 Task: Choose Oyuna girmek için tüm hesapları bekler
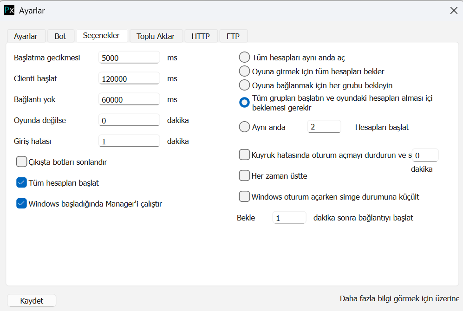pos(244,71)
